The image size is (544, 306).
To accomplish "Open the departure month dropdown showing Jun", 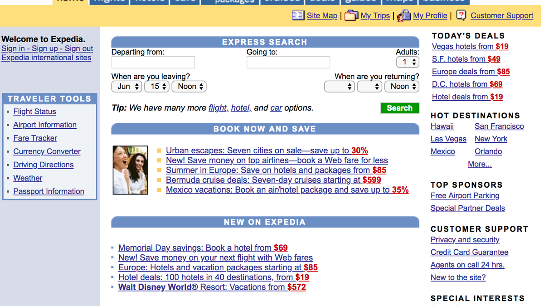I will [x=126, y=86].
